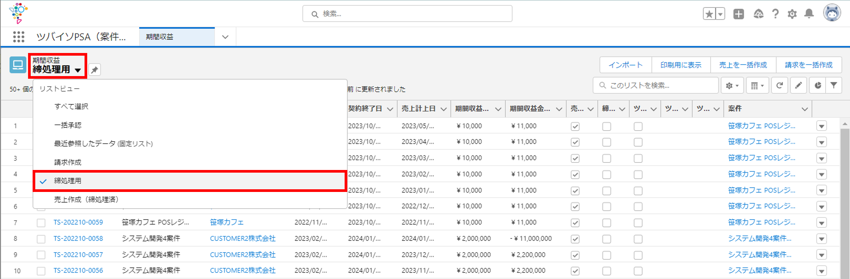Open the TS-202210-0057 record link
850x279 pixels.
click(78, 255)
